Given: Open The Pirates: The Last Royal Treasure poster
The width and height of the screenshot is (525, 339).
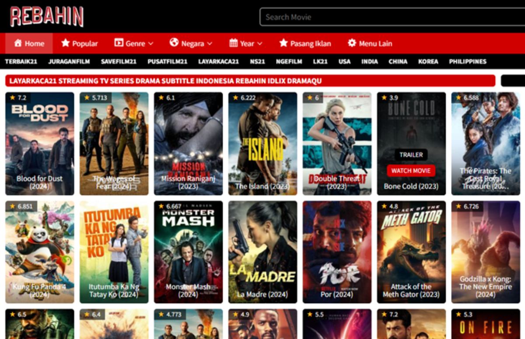Looking at the screenshot, I should pos(486,143).
